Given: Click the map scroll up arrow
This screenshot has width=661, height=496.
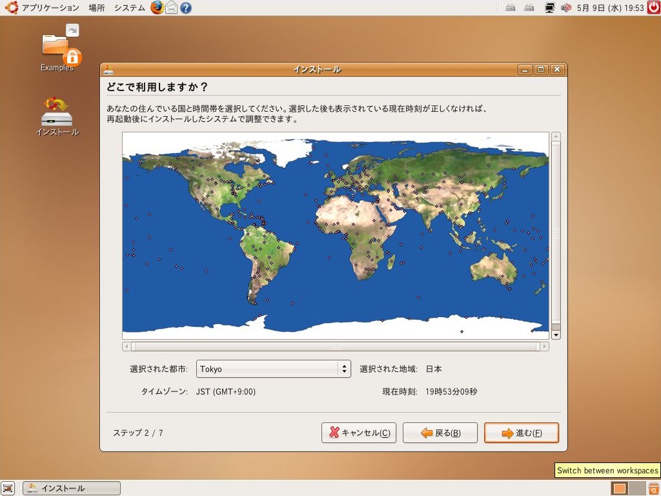Looking at the screenshot, I should pos(556,137).
